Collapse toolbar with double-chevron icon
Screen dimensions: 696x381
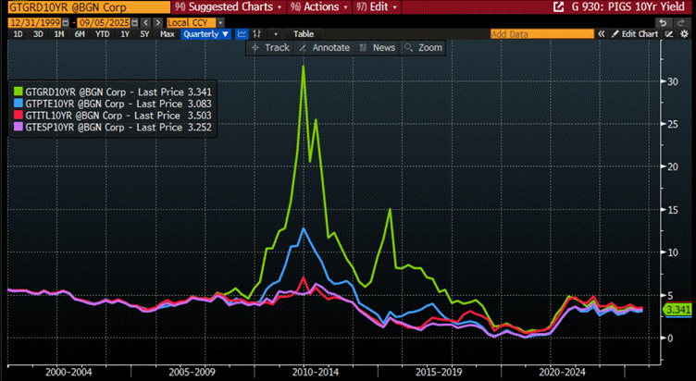pyautogui.click(x=602, y=34)
